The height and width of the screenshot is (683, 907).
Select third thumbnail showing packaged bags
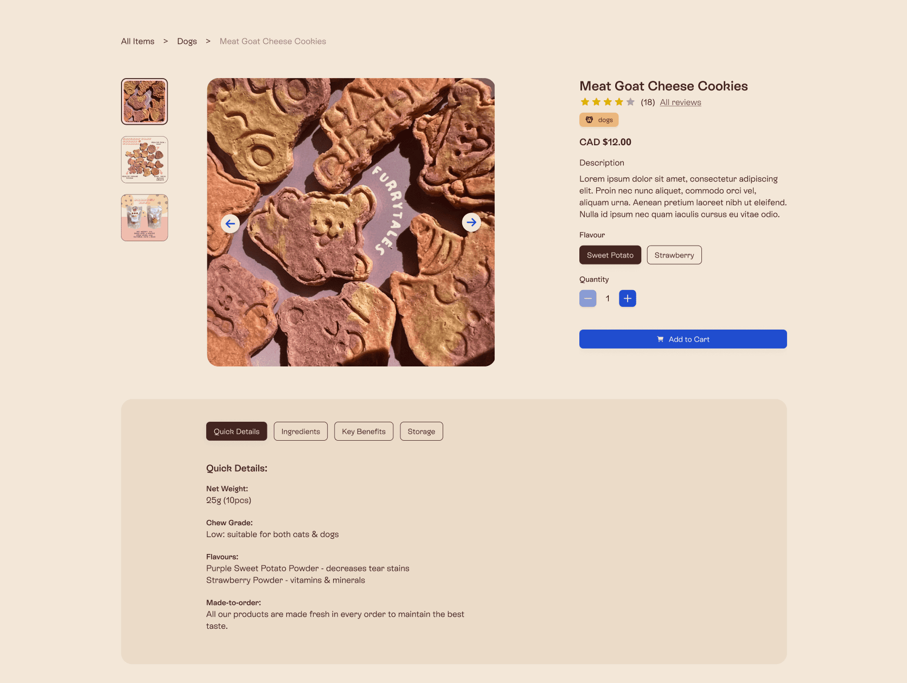tap(144, 217)
